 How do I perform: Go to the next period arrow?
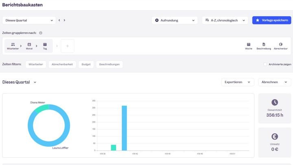point(64,20)
